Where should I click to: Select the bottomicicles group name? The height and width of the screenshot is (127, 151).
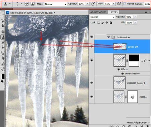coord(124,37)
